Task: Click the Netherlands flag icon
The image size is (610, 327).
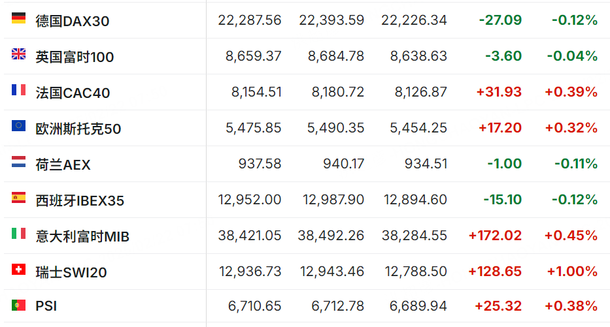Action: (x=18, y=162)
